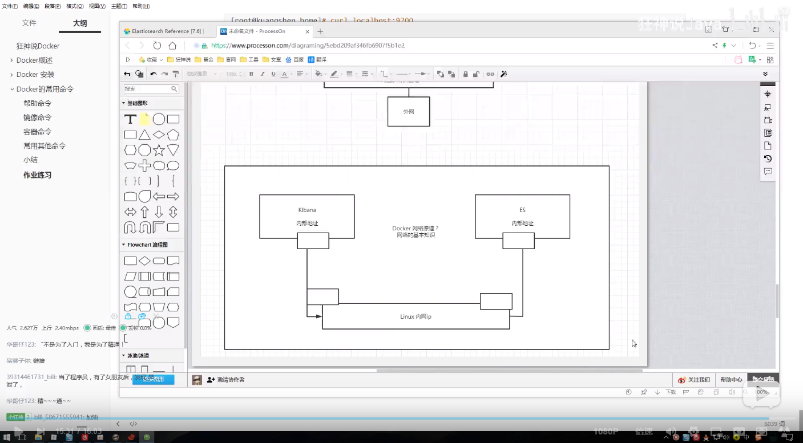Select the yellow sticky note shape
The image size is (803, 443).
[x=144, y=119]
